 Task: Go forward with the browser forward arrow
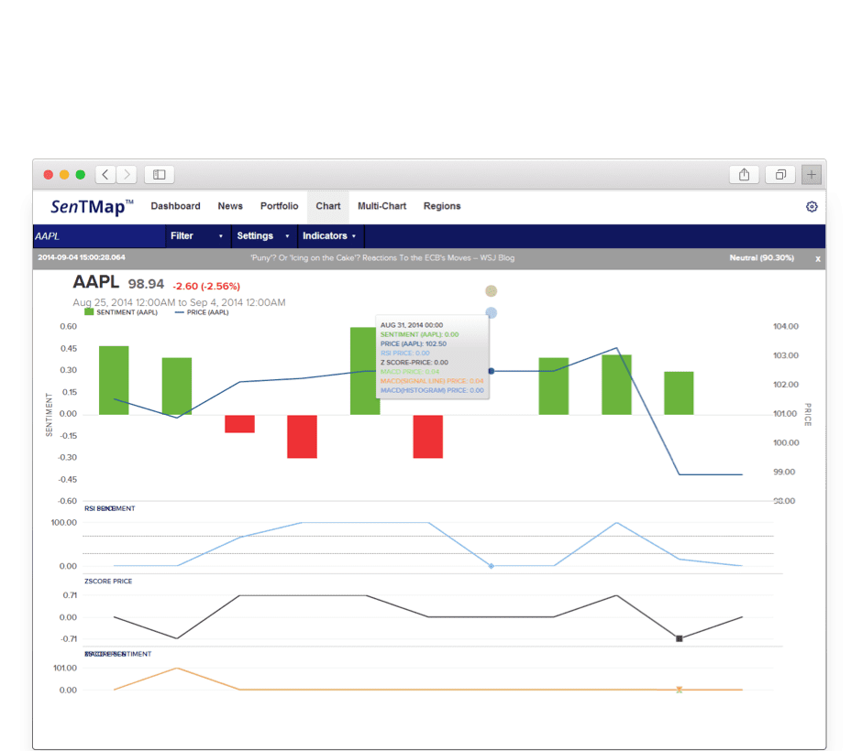click(x=127, y=175)
